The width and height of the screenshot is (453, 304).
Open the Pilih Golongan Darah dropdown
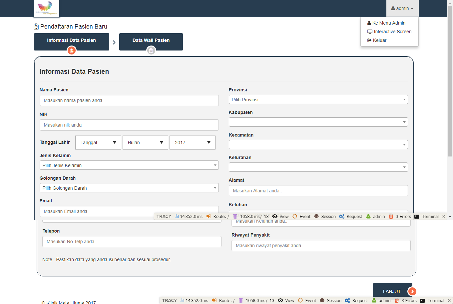[x=129, y=188]
